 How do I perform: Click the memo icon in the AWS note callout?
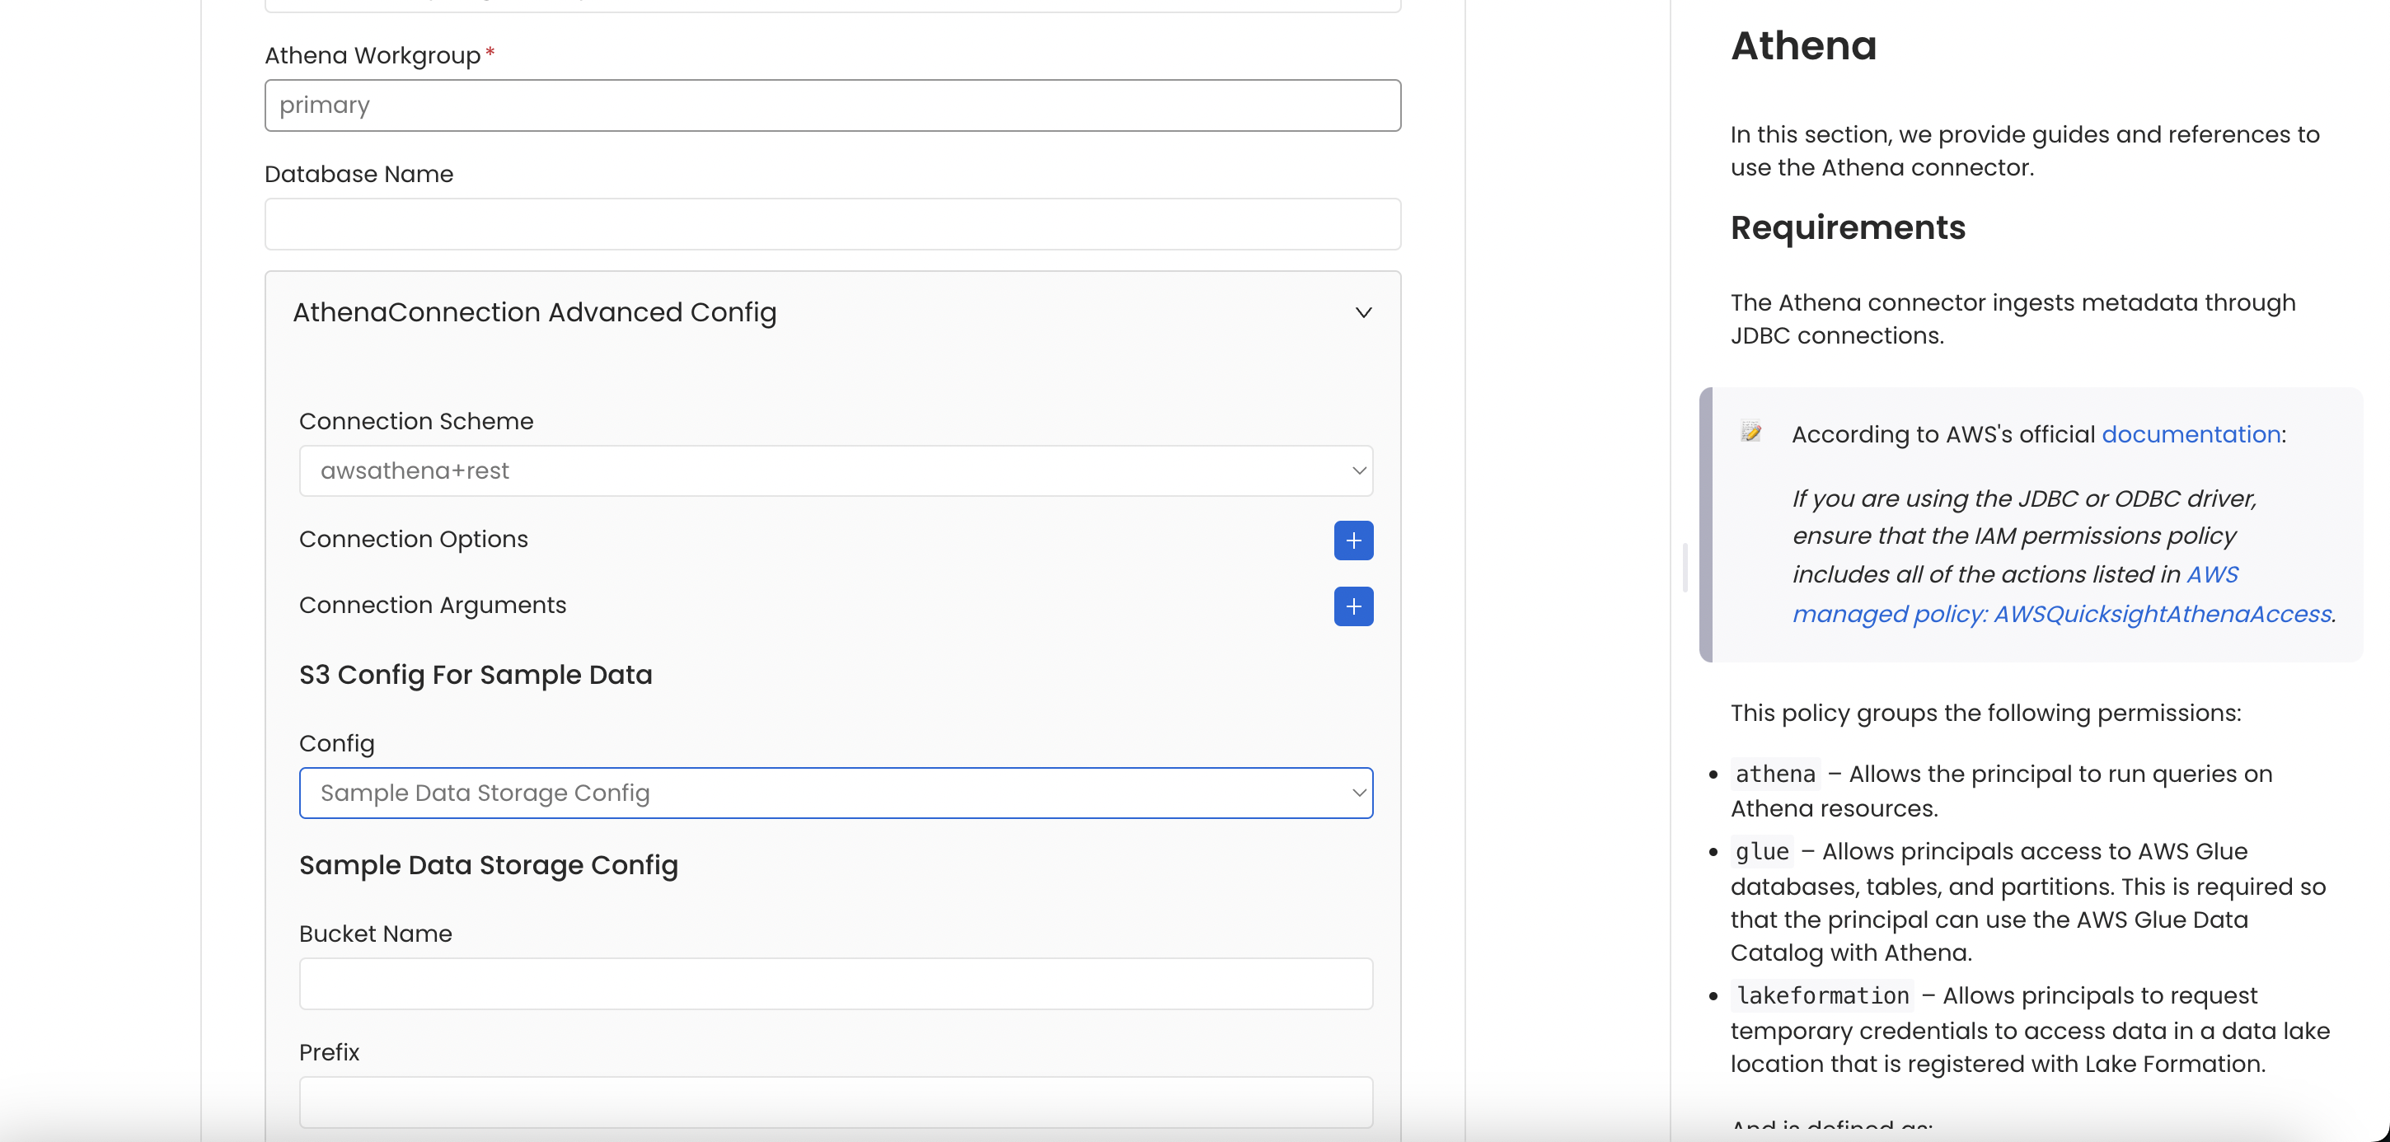tap(1750, 432)
